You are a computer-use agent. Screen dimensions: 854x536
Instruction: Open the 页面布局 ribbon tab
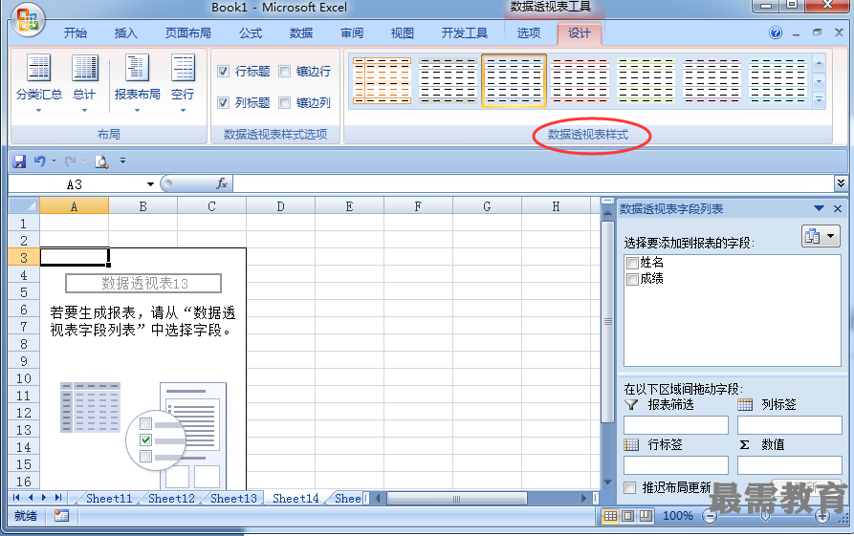(188, 33)
